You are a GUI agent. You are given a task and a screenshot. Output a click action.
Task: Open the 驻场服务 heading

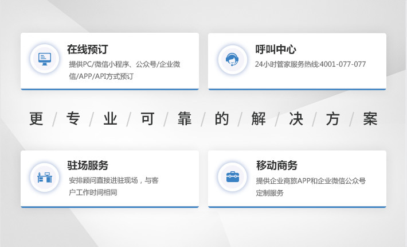click(x=88, y=165)
